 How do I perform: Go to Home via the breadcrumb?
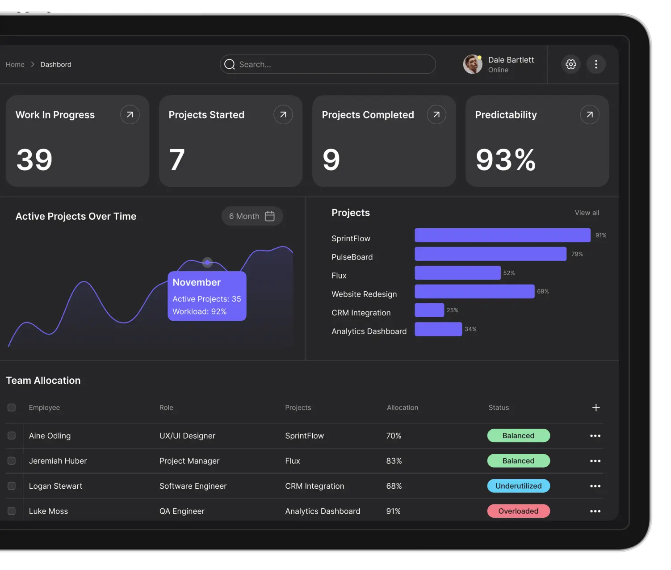click(x=15, y=64)
